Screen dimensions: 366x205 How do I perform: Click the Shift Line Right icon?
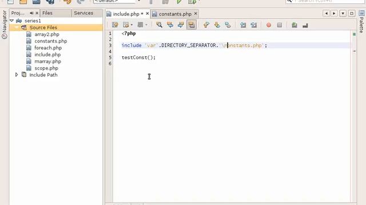click(x=254, y=25)
